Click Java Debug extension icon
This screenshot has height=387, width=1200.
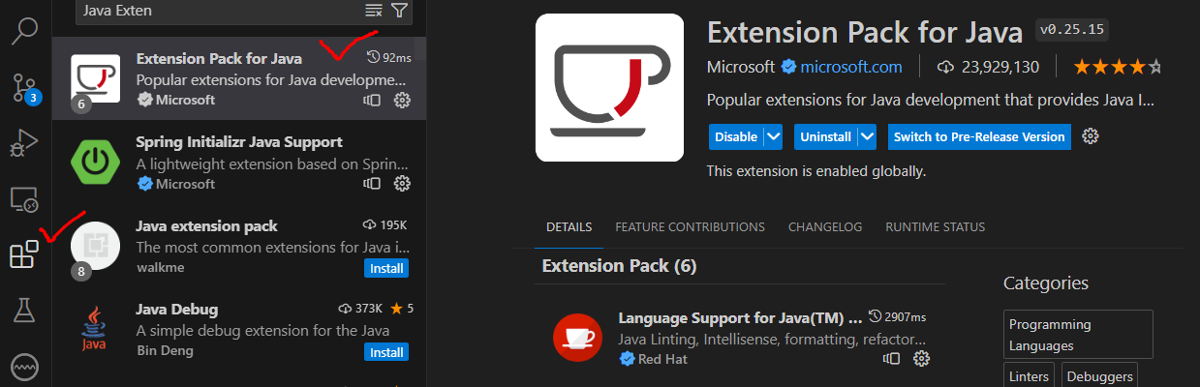[94, 328]
